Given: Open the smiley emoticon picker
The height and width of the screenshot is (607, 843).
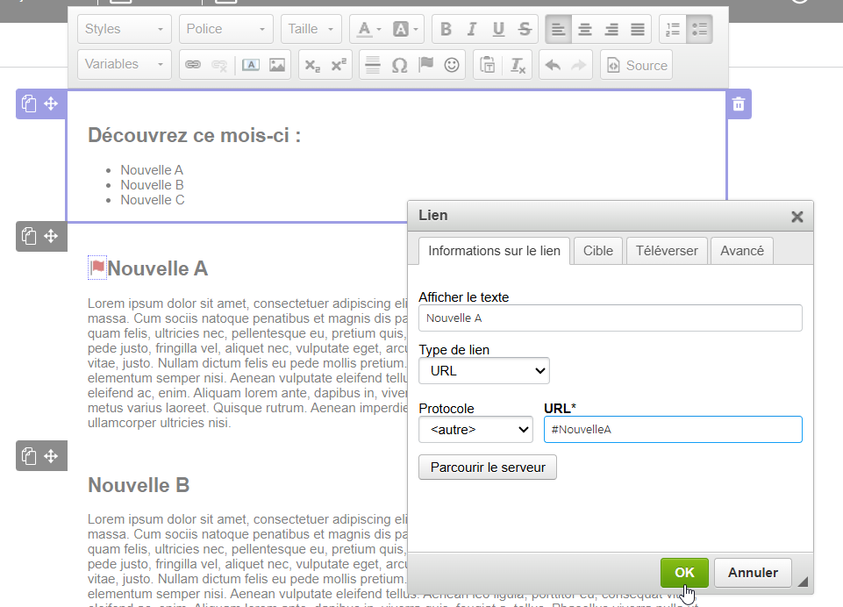Looking at the screenshot, I should coord(452,65).
